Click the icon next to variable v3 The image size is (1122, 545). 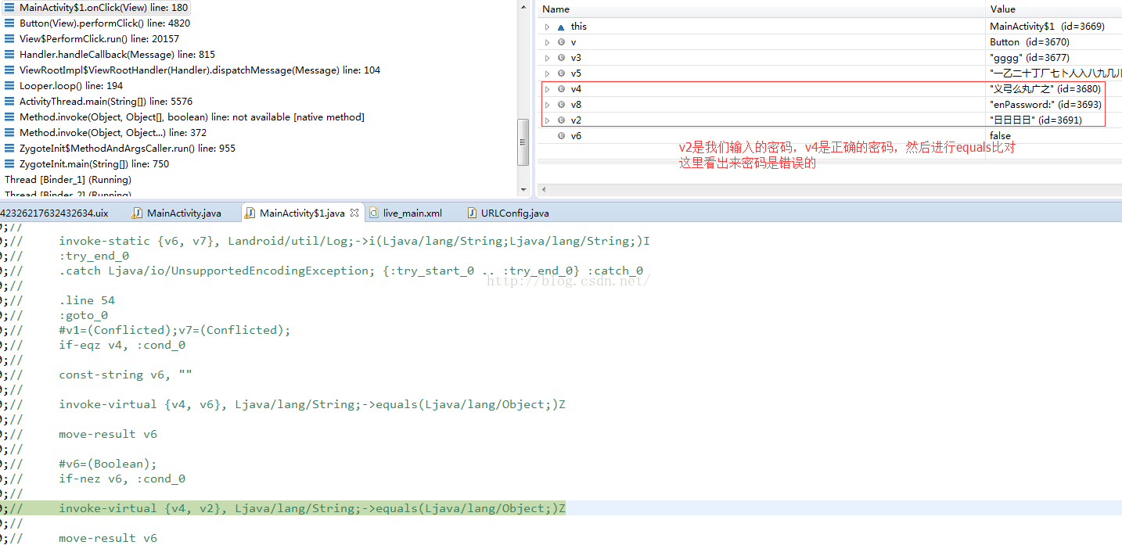(x=561, y=58)
